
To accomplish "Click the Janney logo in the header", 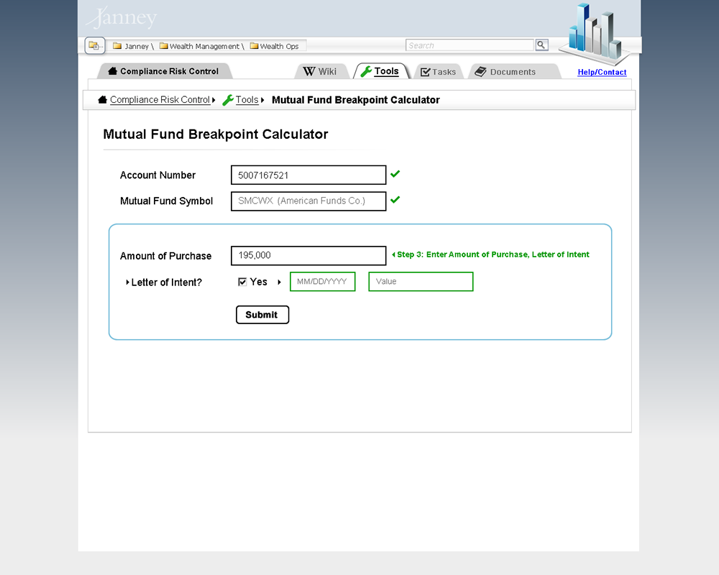I will click(x=121, y=19).
